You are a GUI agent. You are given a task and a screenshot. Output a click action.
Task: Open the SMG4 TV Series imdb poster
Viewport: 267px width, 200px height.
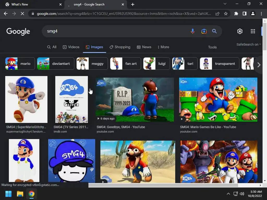(71, 99)
